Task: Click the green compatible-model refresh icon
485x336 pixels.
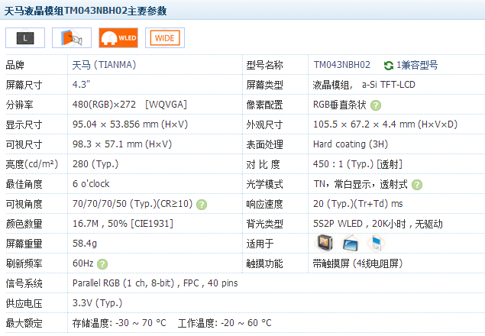Action: point(389,65)
